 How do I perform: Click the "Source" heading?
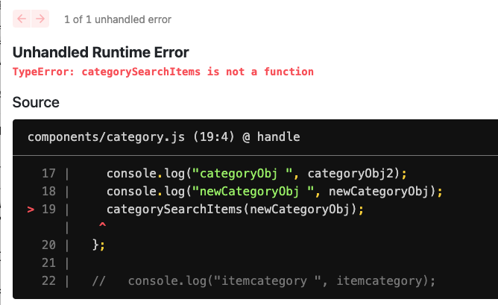point(36,102)
